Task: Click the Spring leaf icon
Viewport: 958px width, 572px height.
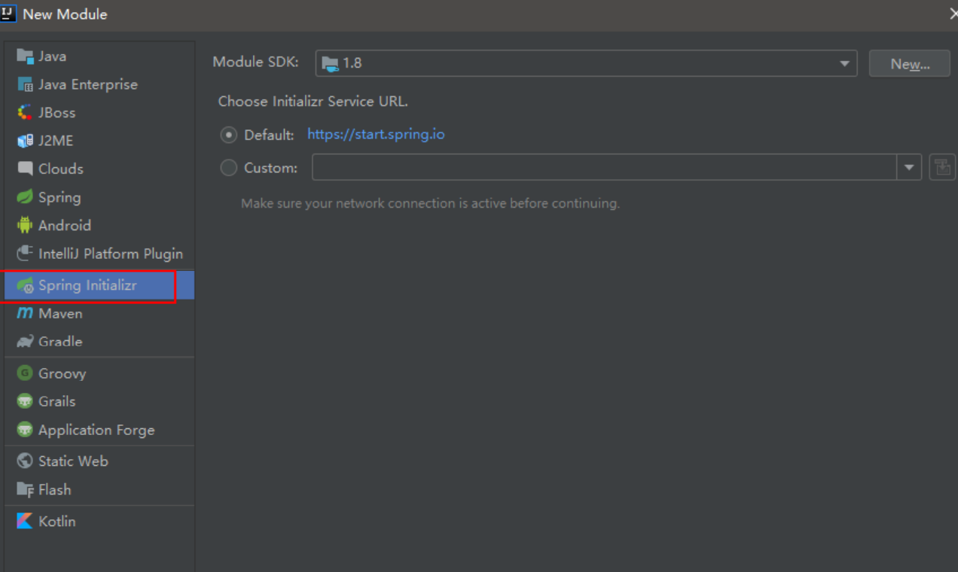Action: (25, 197)
